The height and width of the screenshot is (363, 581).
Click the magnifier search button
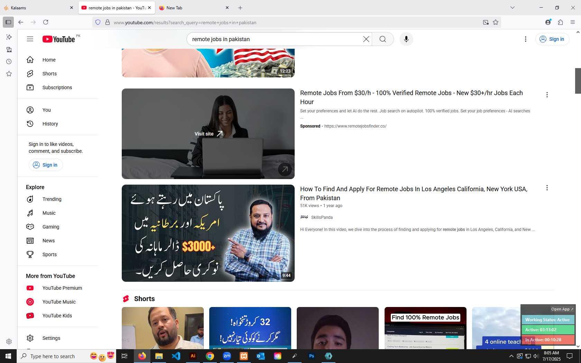383,39
